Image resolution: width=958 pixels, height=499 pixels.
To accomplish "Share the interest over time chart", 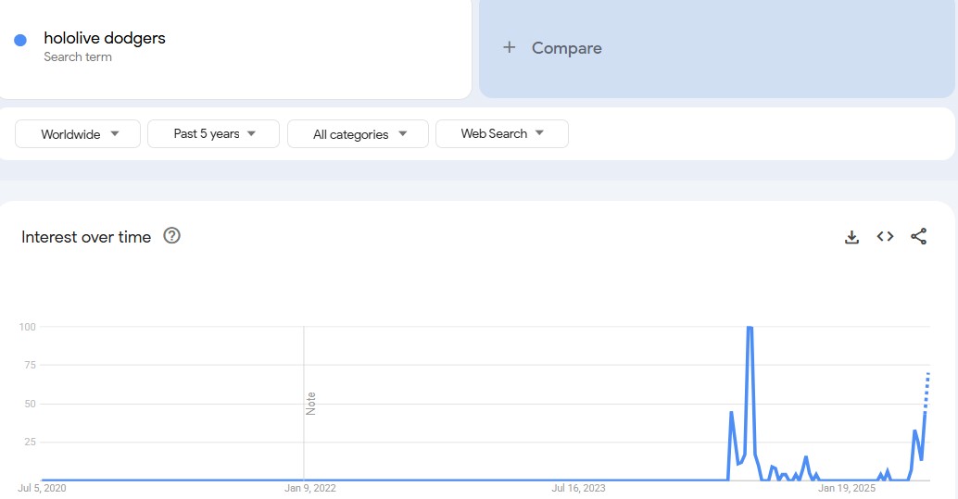I will 919,236.
